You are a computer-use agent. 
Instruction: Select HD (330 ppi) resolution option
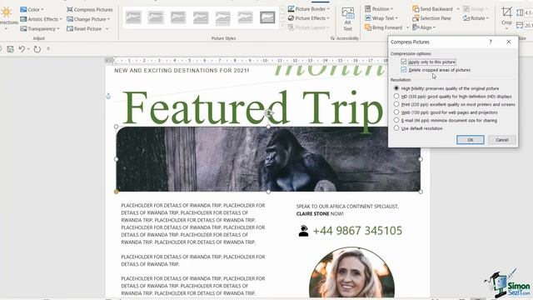396,97
